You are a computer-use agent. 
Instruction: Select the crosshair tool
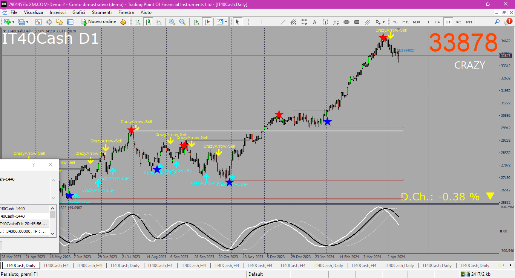(x=248, y=22)
